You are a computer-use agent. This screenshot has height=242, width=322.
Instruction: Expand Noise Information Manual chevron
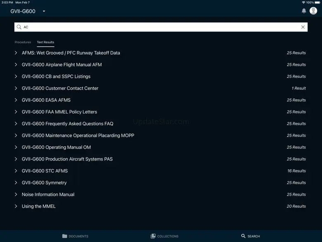point(16,194)
